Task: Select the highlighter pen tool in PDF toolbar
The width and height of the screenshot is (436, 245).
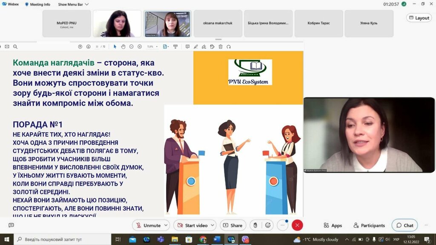Action: 196,46
